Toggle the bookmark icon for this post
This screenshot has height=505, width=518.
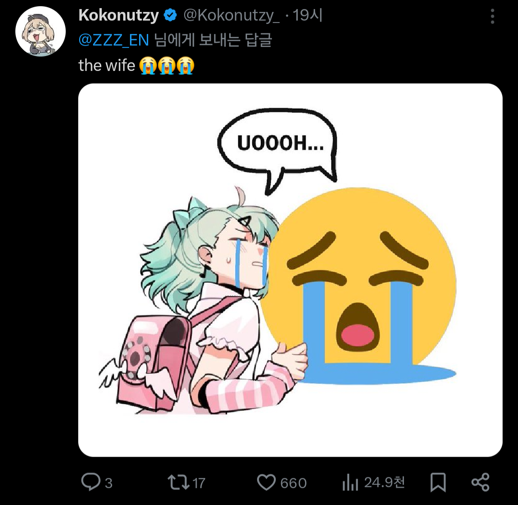pos(438,482)
